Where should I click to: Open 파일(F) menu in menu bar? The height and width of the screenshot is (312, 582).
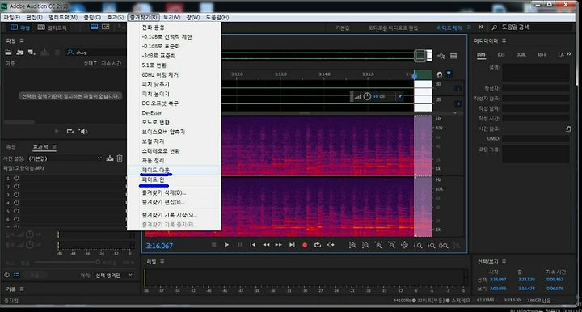(x=12, y=18)
